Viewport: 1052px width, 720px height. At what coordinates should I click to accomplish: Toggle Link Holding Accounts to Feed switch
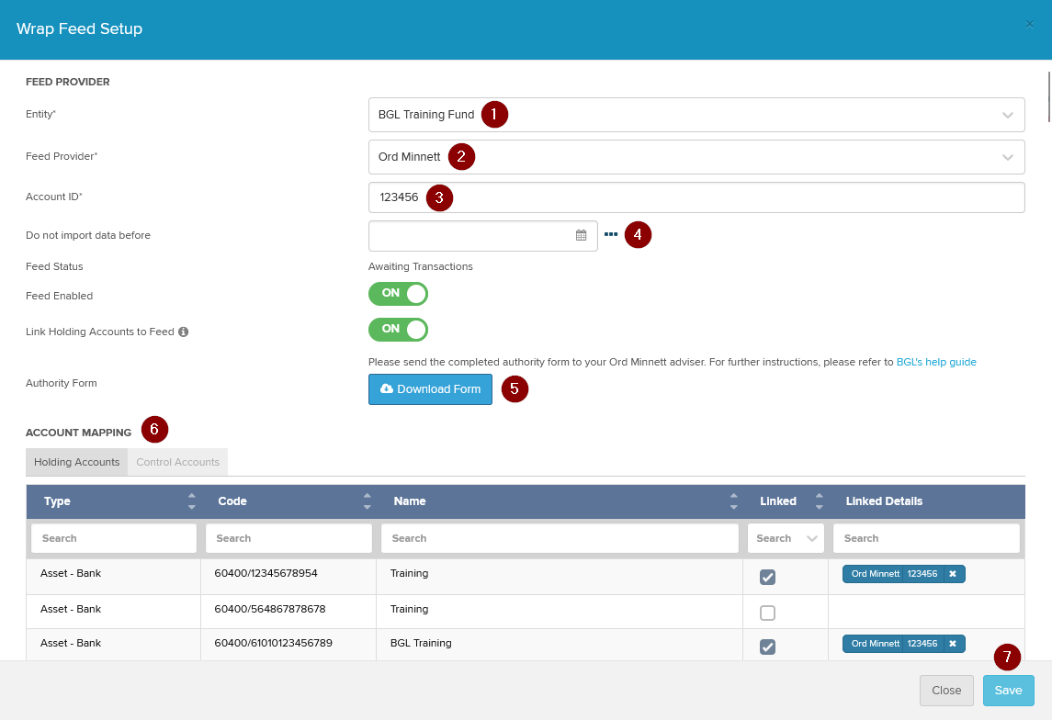(398, 329)
